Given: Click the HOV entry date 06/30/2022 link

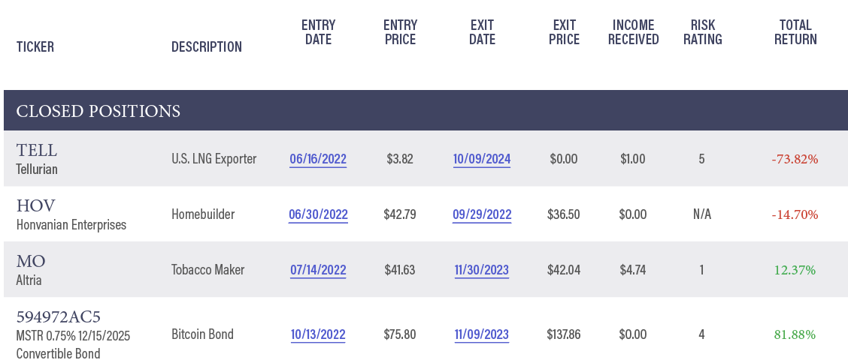Looking at the screenshot, I should (x=318, y=214).
